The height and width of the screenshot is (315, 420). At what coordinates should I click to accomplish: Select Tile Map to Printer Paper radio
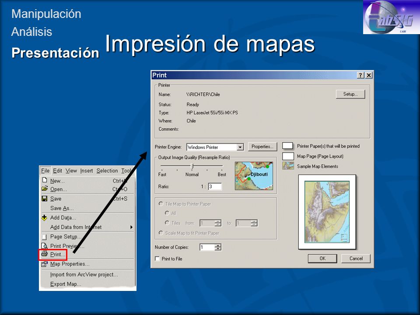pyautogui.click(x=161, y=204)
